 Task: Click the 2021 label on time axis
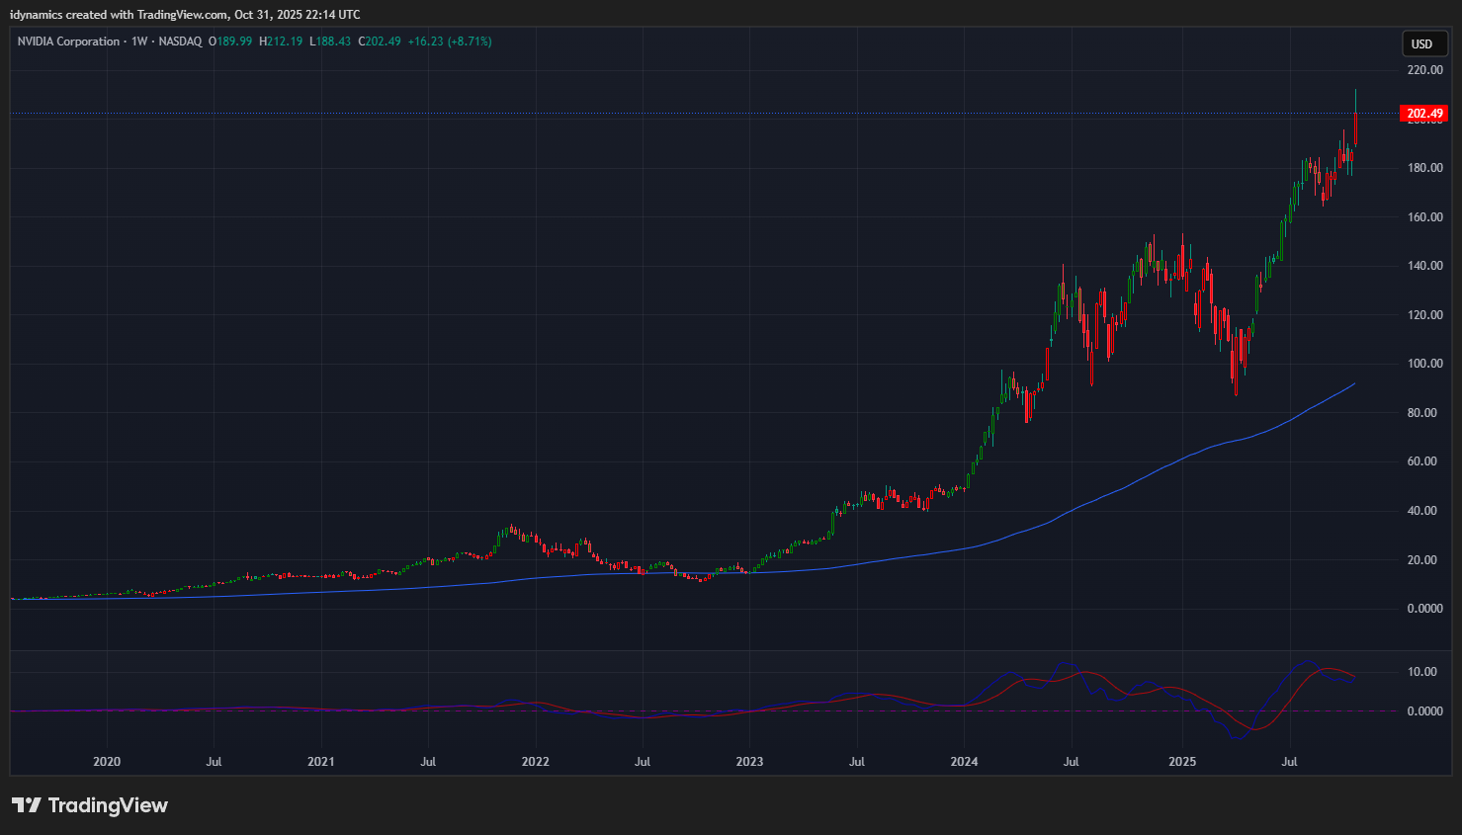[x=321, y=762]
